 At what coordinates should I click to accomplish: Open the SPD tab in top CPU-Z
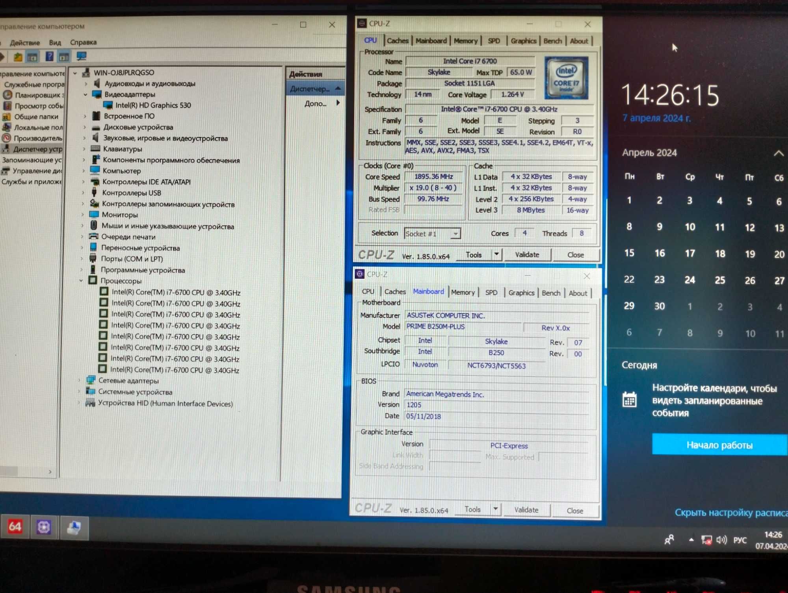(494, 41)
